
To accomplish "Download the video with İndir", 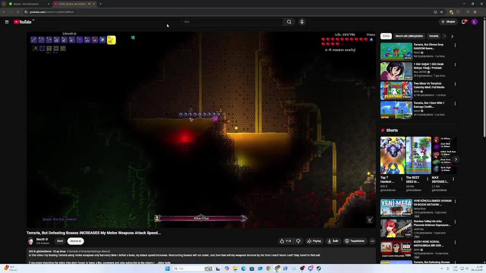I will coord(333,241).
